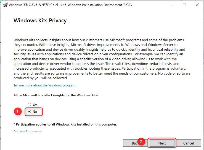Viewport: 204px width, 150px height.
Task: Cancel the installation
Action: 188,143
